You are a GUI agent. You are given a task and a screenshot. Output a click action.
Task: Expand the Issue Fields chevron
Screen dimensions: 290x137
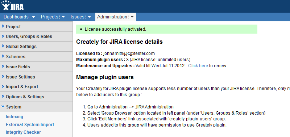click(x=3, y=67)
